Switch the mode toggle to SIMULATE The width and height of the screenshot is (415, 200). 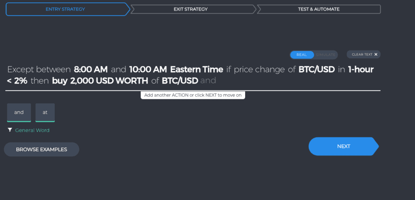pyautogui.click(x=325, y=55)
